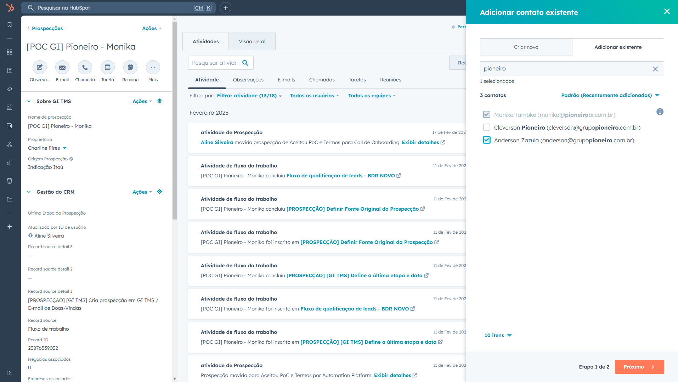678x382 pixels.
Task: Switch to the Atividades tab
Action: click(205, 41)
